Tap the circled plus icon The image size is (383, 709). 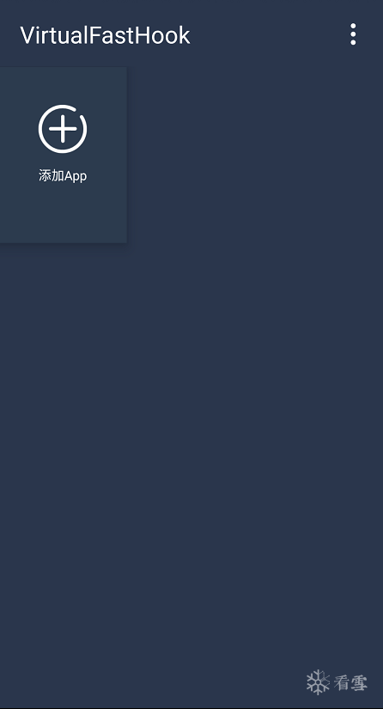[x=63, y=129]
